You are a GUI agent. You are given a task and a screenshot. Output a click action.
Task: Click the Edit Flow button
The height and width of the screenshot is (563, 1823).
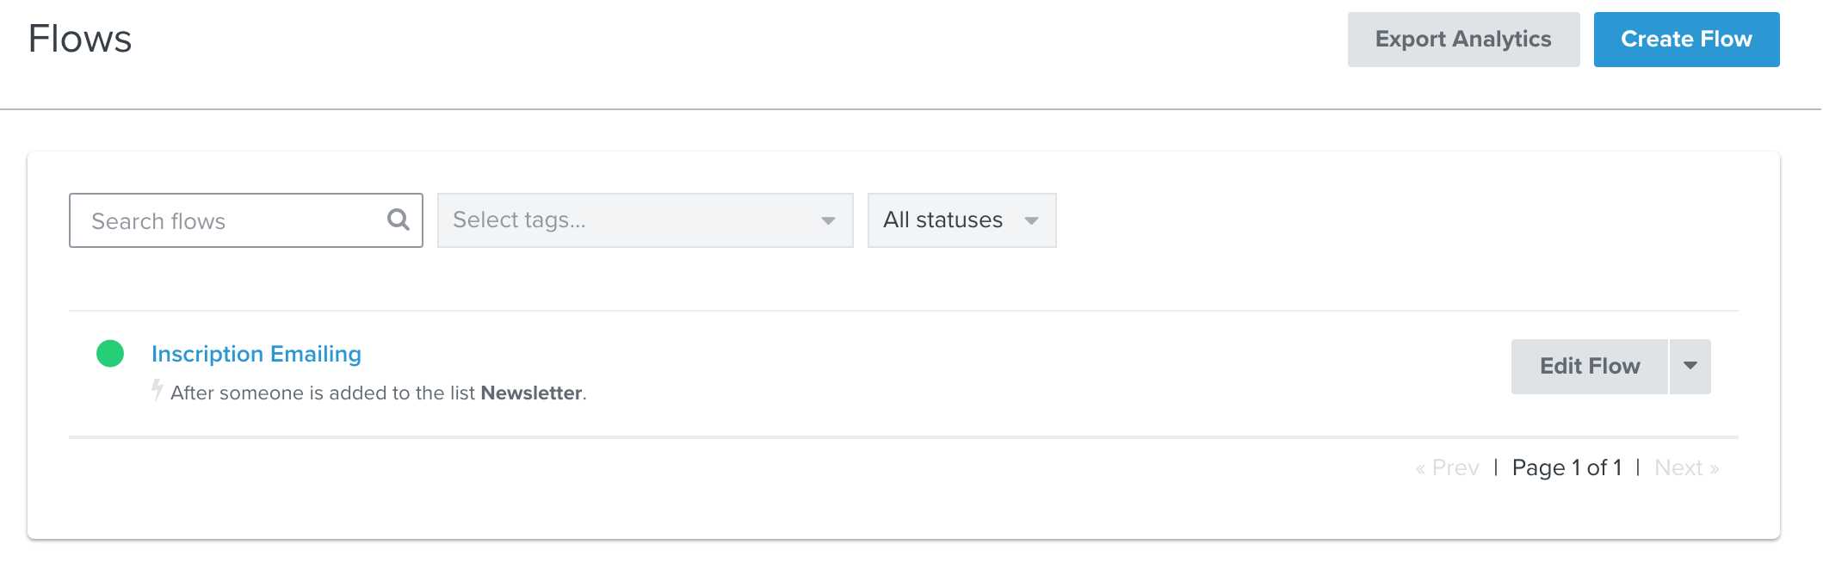[1590, 366]
